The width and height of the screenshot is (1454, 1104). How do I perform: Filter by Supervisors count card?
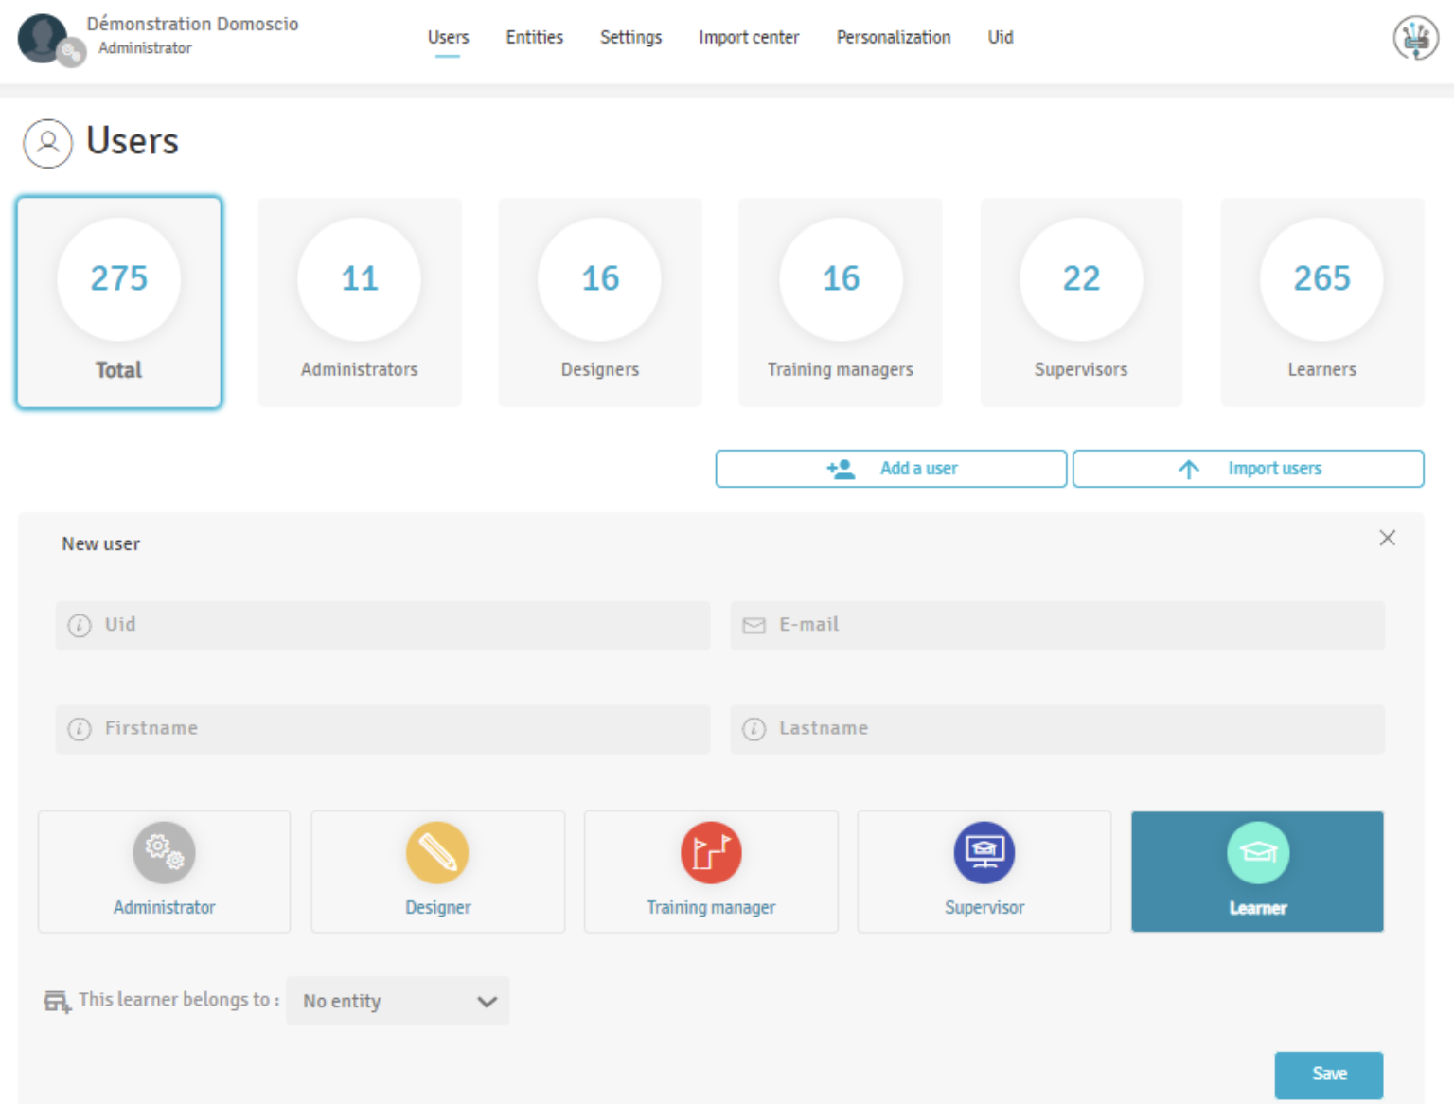(x=1081, y=303)
